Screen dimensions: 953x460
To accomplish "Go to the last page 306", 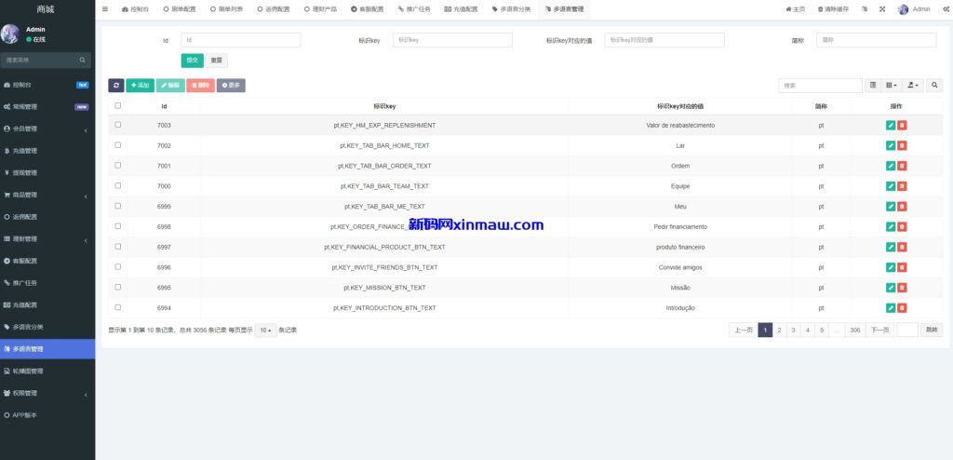I will [855, 330].
